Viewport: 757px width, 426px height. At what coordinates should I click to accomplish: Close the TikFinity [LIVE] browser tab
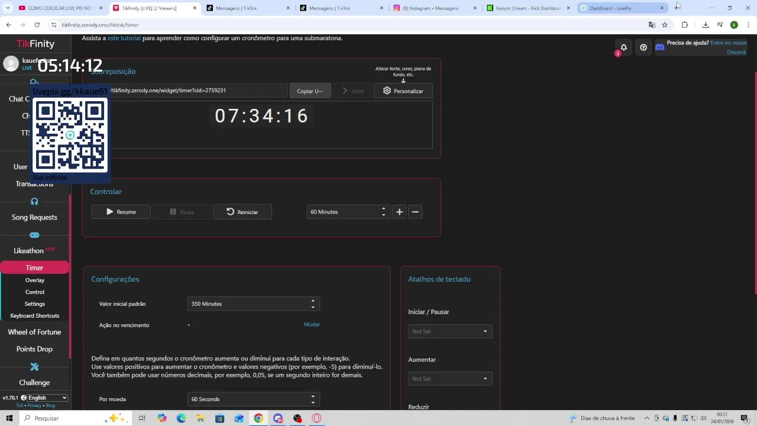click(195, 8)
